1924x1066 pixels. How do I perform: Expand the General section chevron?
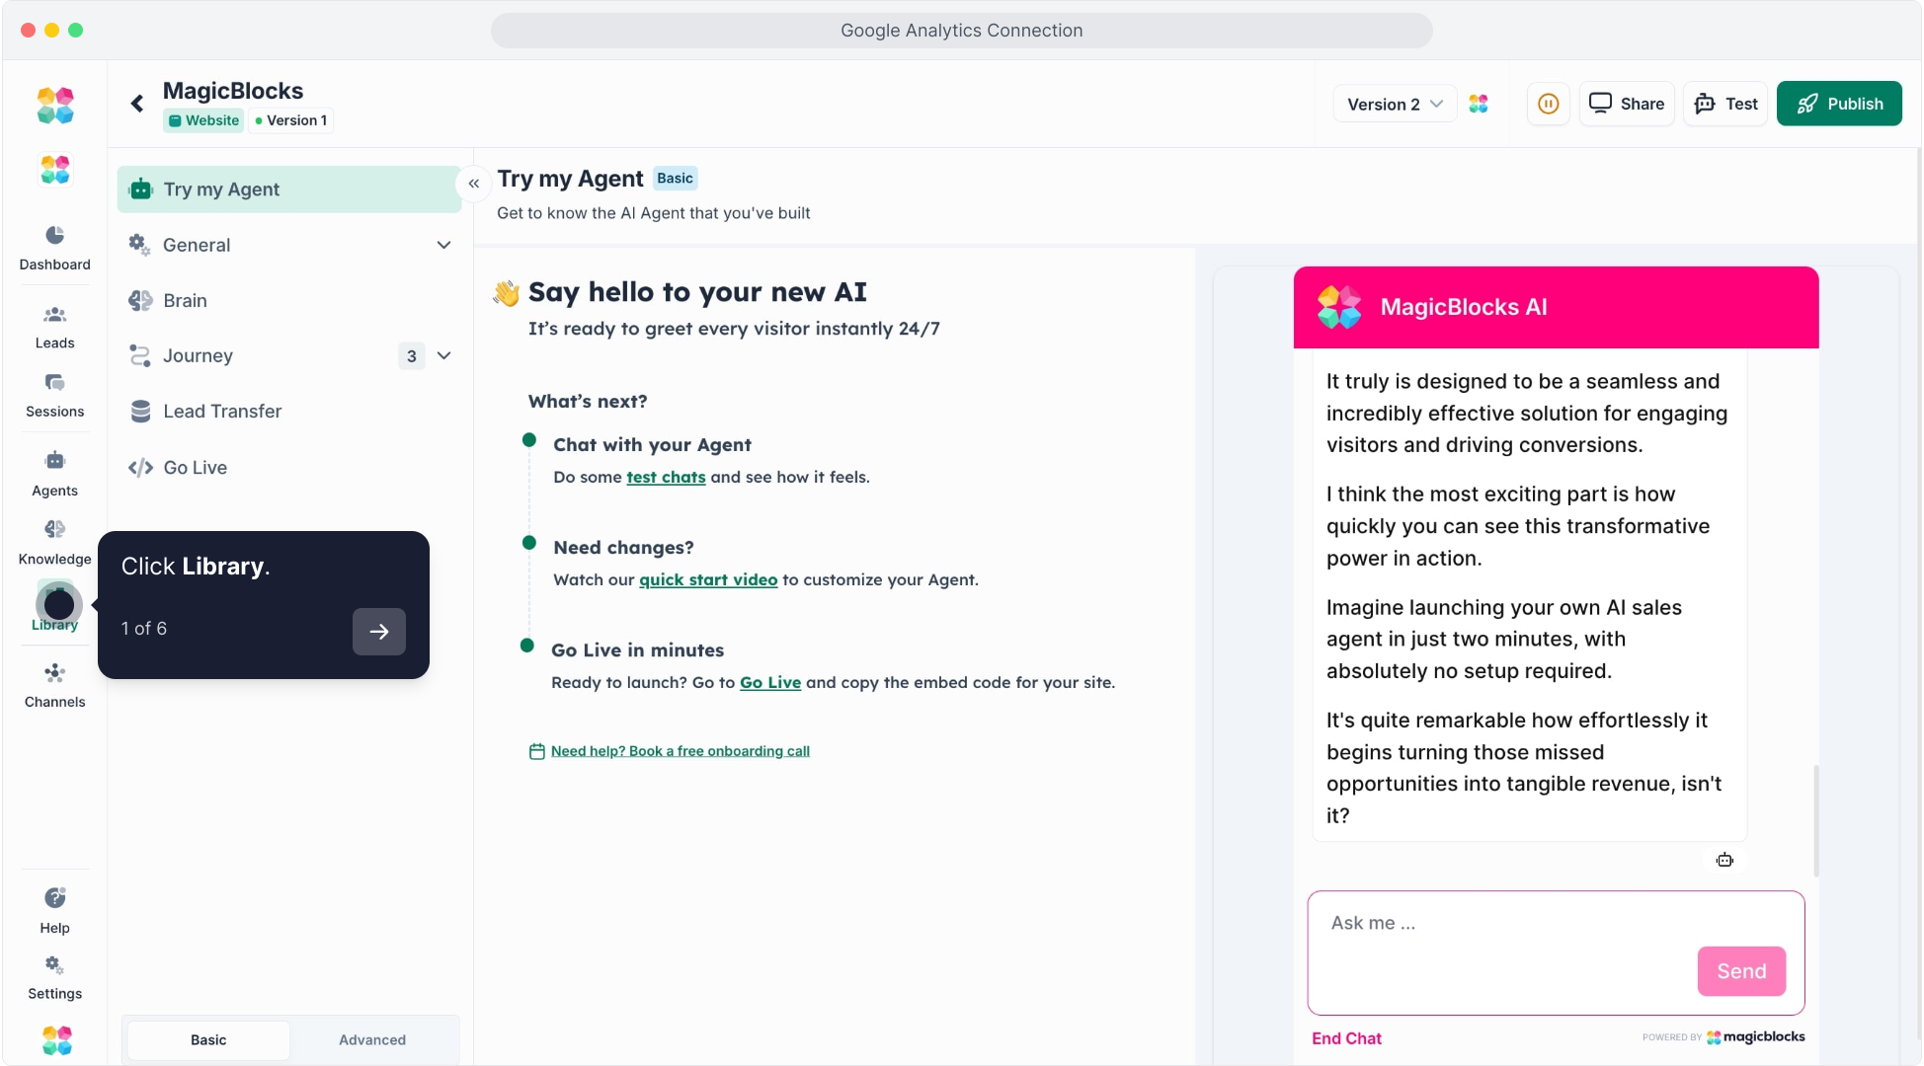pos(443,245)
